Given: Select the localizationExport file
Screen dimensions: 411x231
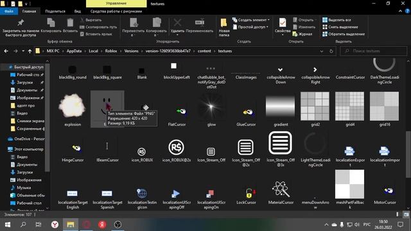Looking at the screenshot, I should coord(350,157).
